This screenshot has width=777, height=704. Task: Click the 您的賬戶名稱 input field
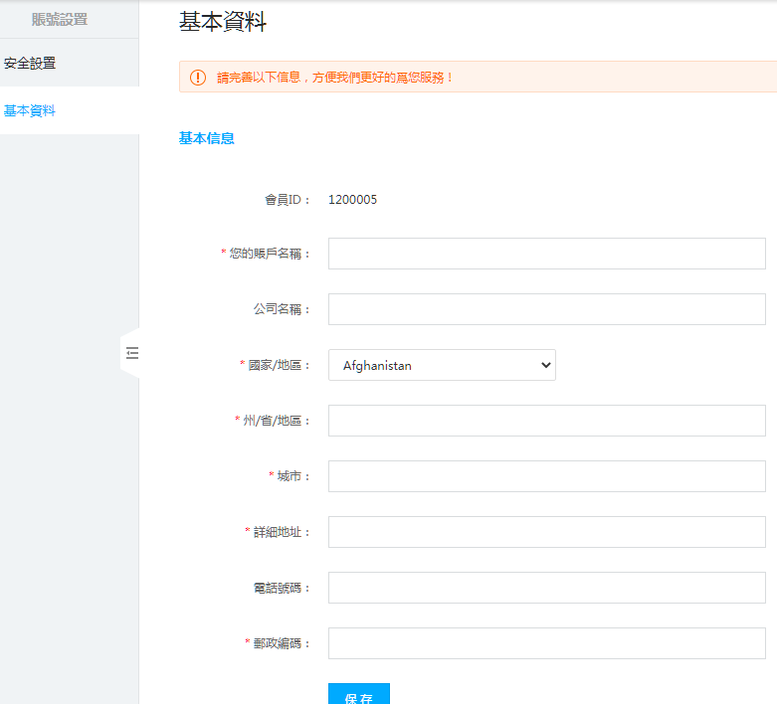pos(547,254)
